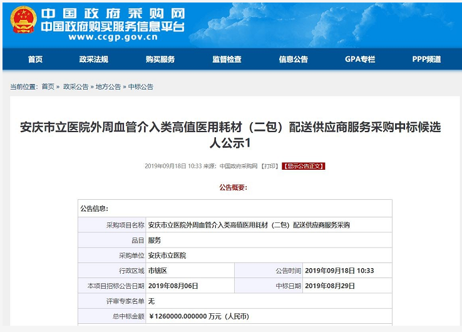Switch to 信息公告 navigation tab
Screen dimensions: 462x332
[293, 60]
